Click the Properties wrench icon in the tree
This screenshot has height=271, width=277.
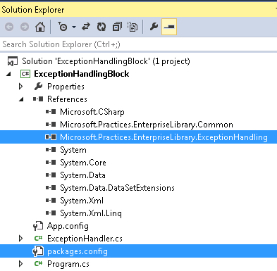(38, 87)
